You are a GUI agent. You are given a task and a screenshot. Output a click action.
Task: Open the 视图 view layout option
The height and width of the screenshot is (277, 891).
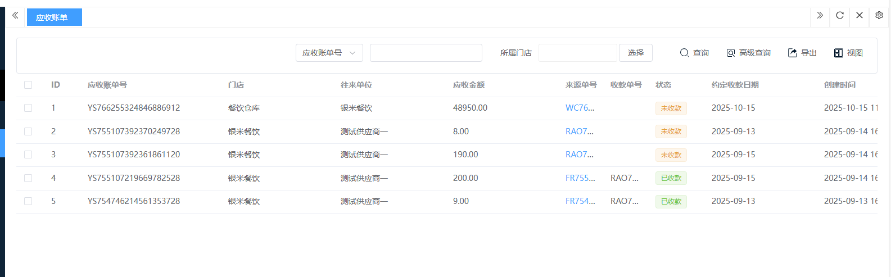(848, 53)
